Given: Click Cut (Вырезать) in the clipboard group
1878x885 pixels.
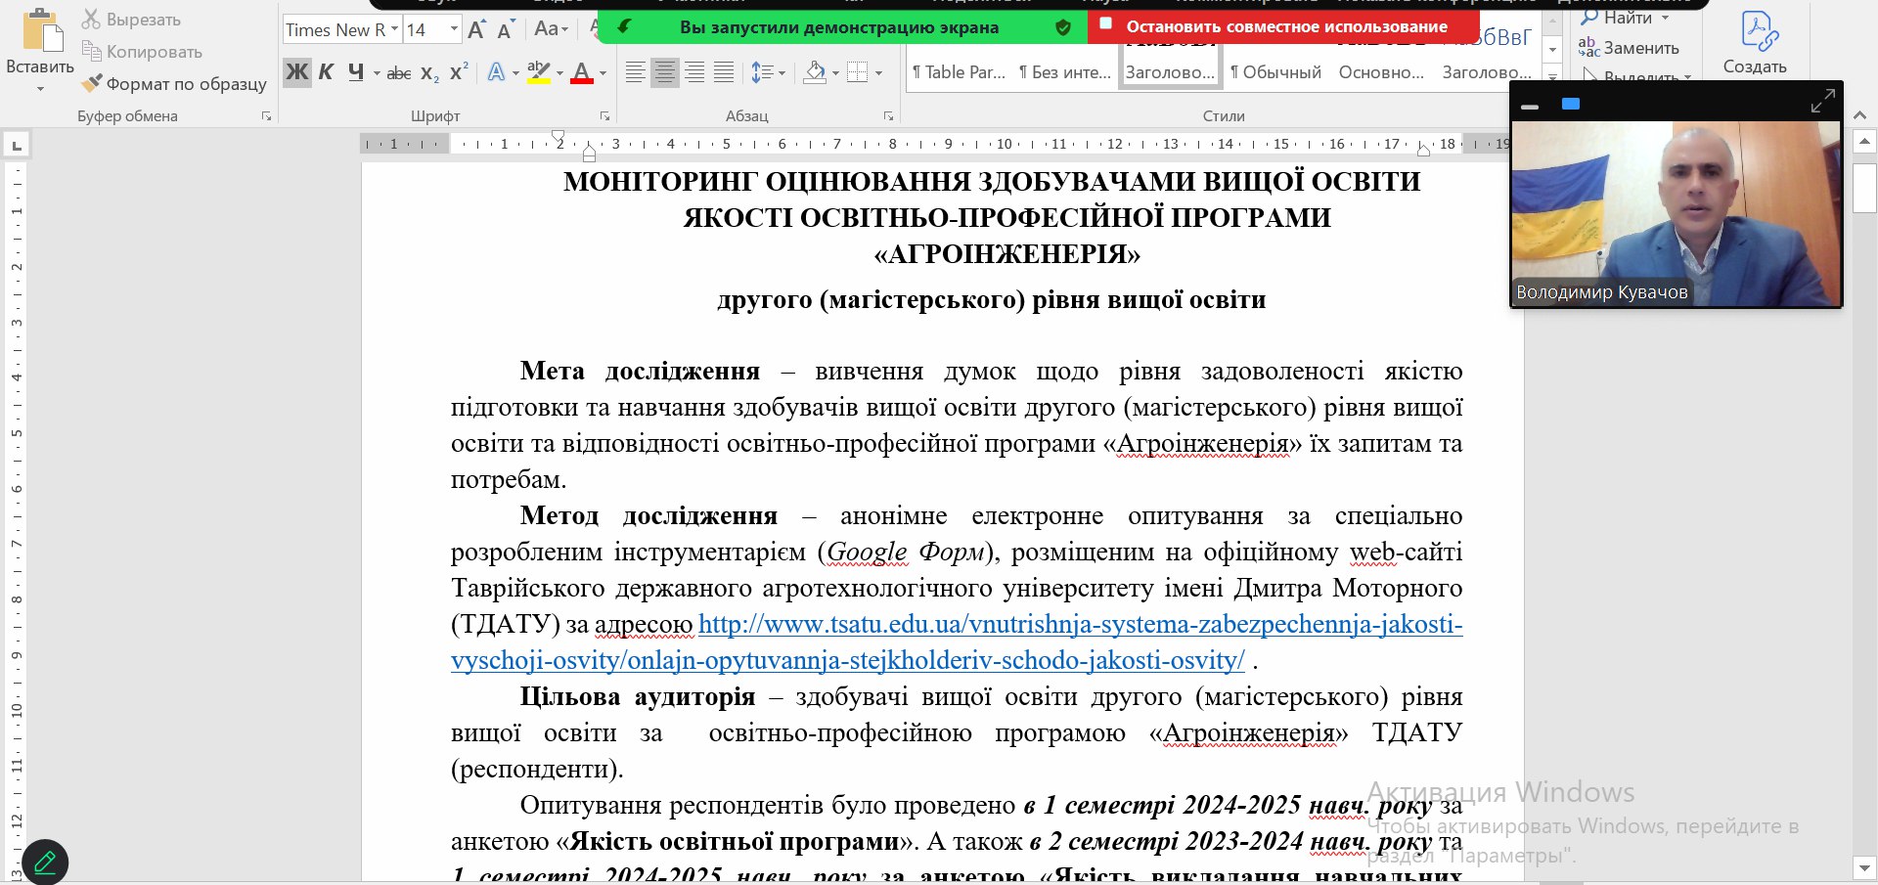Looking at the screenshot, I should coord(131,19).
